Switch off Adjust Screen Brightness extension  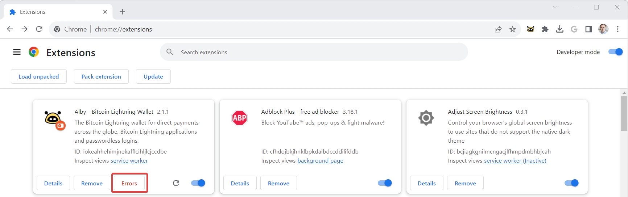pos(571,183)
